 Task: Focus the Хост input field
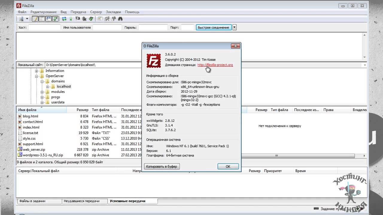(x=45, y=27)
